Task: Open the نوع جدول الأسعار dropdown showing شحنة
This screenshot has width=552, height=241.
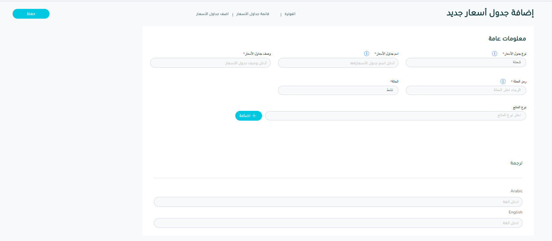Action: [466, 62]
